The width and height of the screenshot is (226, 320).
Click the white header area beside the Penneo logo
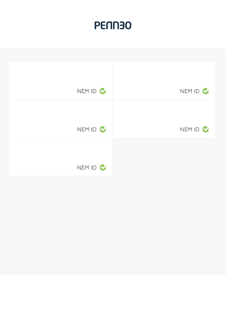pos(173,24)
